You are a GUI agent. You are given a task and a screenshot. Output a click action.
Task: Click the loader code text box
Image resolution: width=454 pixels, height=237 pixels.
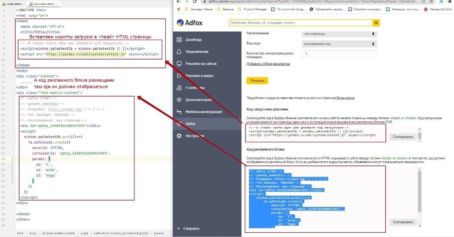pyautogui.click(x=315, y=133)
